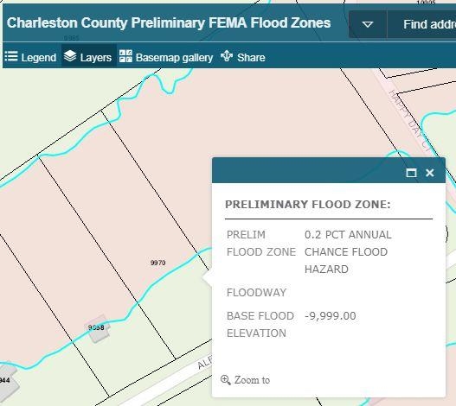
Task: Select the Layers menu label
Action: click(x=96, y=58)
